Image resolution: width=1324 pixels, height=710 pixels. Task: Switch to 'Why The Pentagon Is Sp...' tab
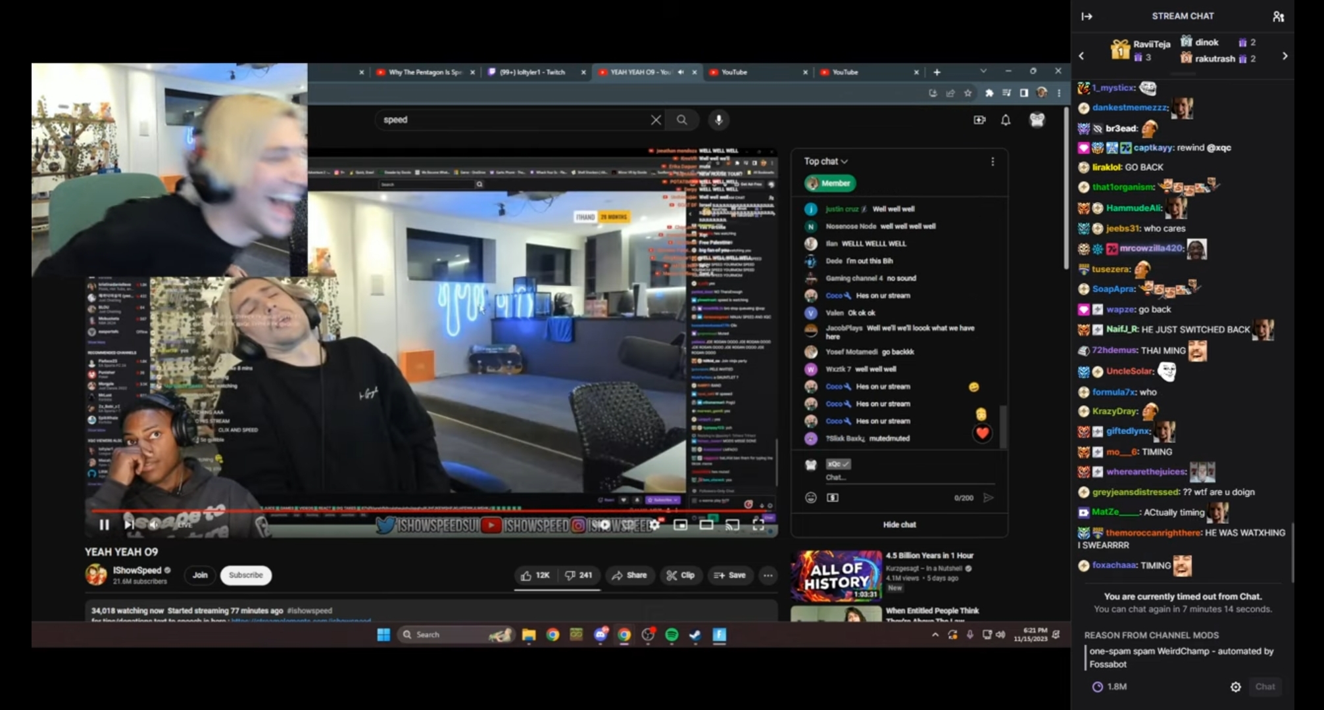(x=426, y=72)
